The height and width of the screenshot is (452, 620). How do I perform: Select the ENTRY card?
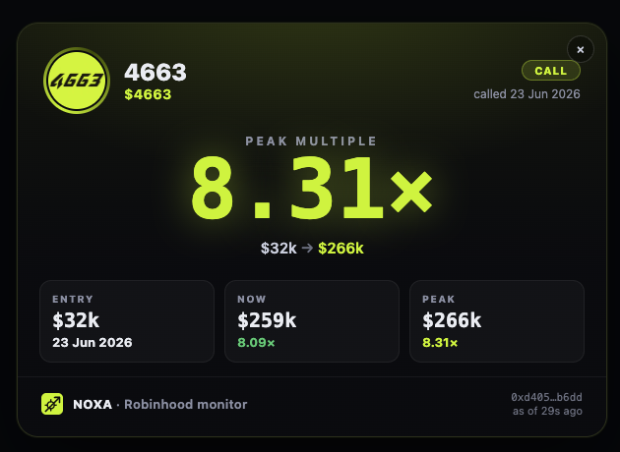tap(127, 321)
